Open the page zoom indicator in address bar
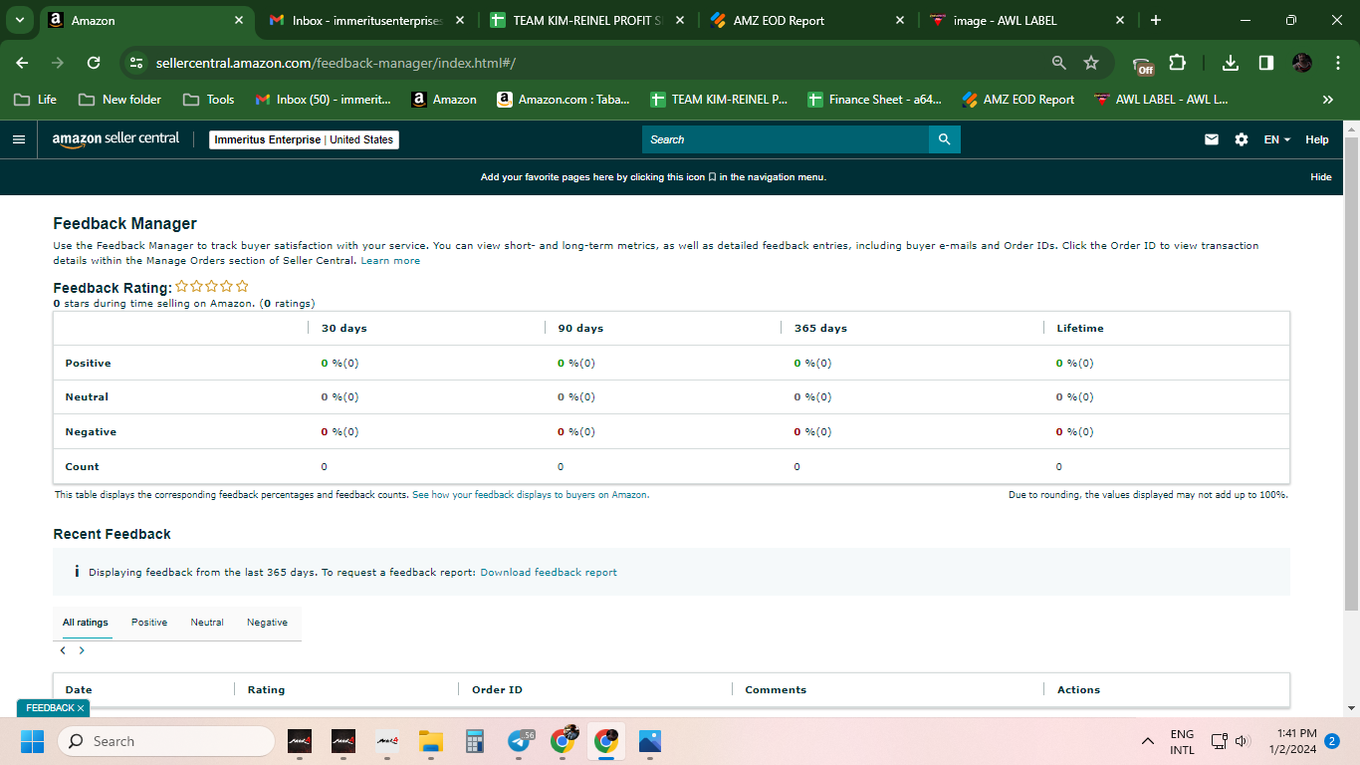The height and width of the screenshot is (765, 1360). (1059, 63)
